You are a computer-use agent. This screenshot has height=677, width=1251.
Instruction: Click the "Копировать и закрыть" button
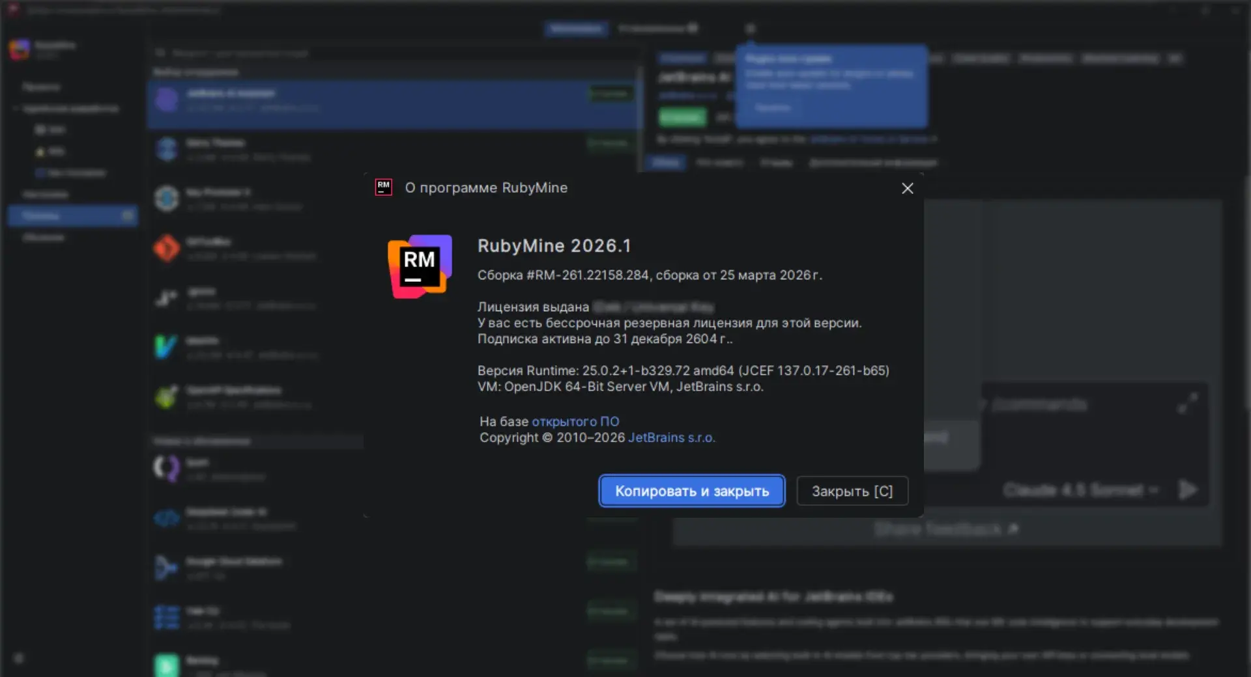[691, 491]
